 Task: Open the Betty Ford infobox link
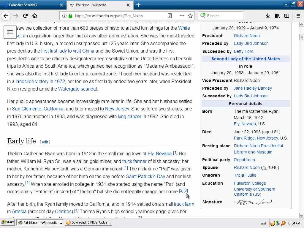tap(243, 51)
